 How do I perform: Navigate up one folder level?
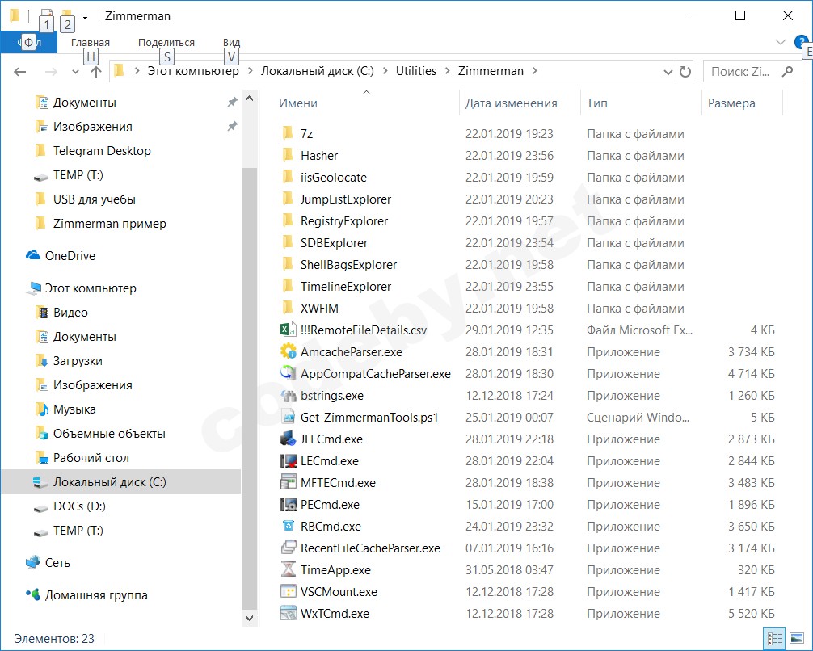pos(96,71)
